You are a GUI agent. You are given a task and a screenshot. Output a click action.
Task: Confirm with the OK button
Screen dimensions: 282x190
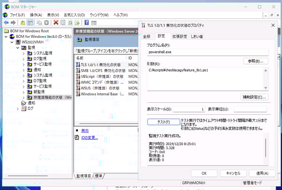click(x=204, y=173)
